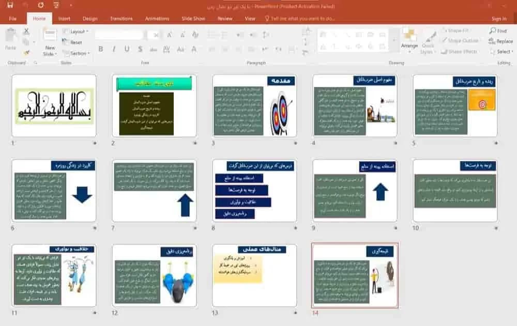Toggle Underline formatting

coord(127,49)
